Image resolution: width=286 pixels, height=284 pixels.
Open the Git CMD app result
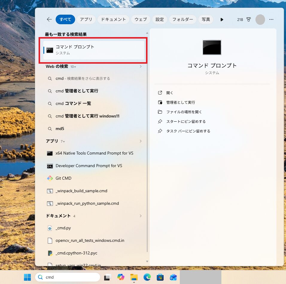(x=63, y=178)
